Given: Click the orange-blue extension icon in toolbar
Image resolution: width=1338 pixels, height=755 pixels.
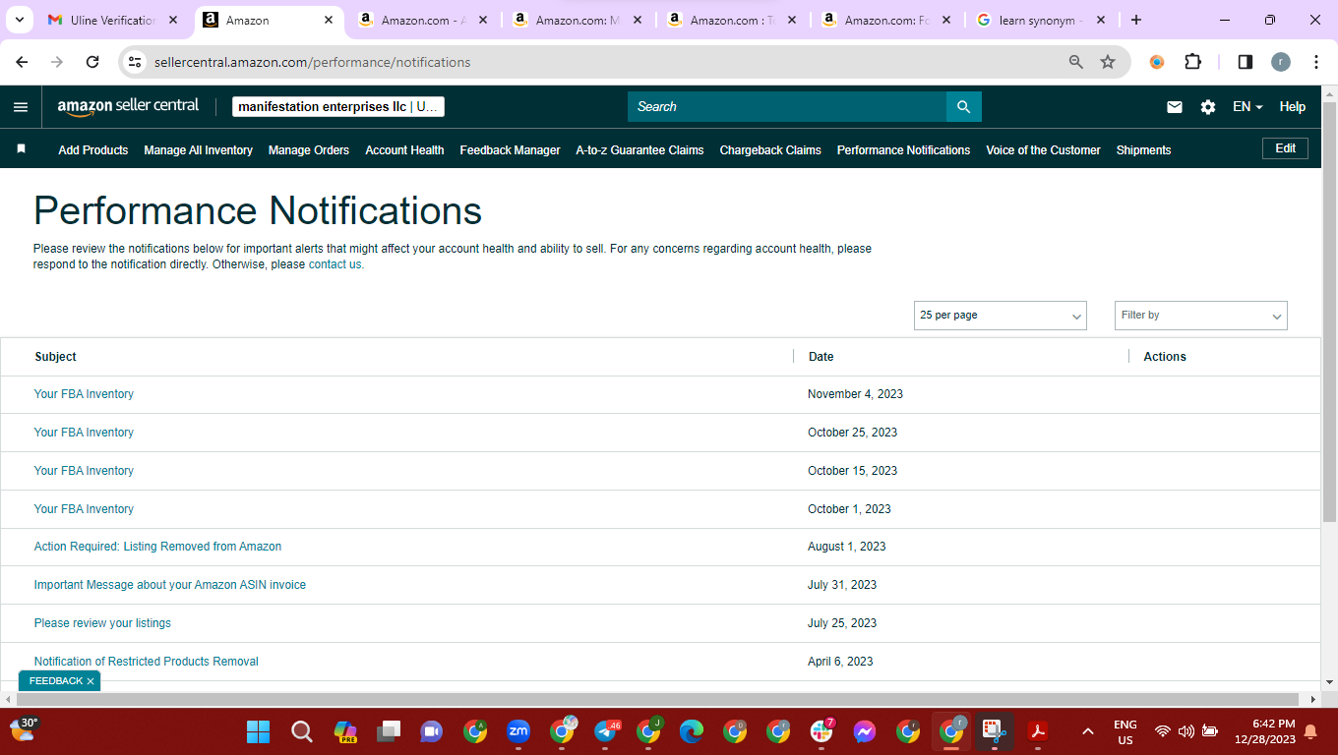Looking at the screenshot, I should [1157, 62].
